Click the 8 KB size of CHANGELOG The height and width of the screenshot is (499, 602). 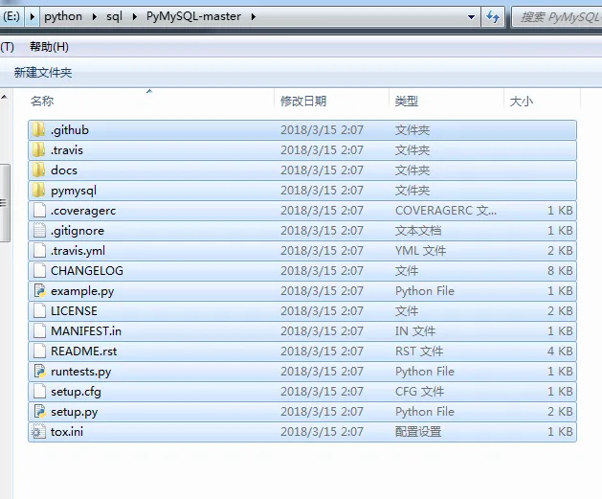tap(560, 271)
